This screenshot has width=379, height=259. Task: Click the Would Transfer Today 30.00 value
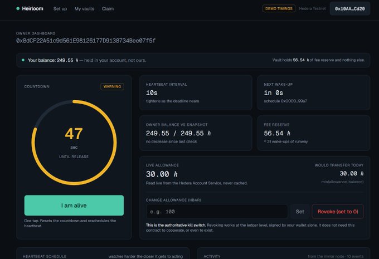(x=352, y=173)
